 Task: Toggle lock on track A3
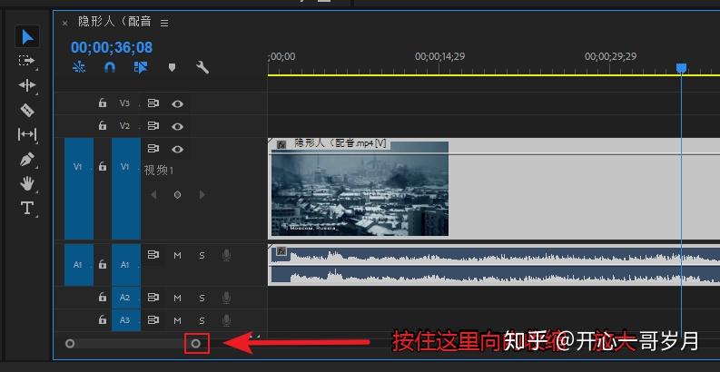[x=103, y=319]
